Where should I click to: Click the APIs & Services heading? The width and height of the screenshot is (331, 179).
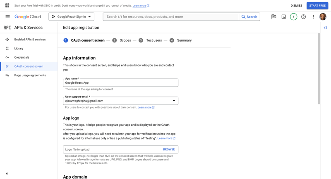(x=28, y=28)
